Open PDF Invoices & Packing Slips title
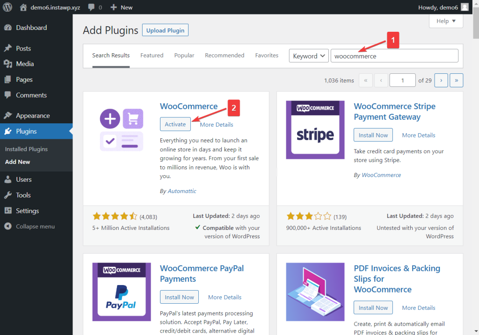 pos(397,279)
